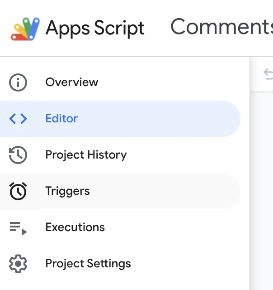Click the Project Settings gear icon
This screenshot has width=273, height=290.
[x=18, y=264]
